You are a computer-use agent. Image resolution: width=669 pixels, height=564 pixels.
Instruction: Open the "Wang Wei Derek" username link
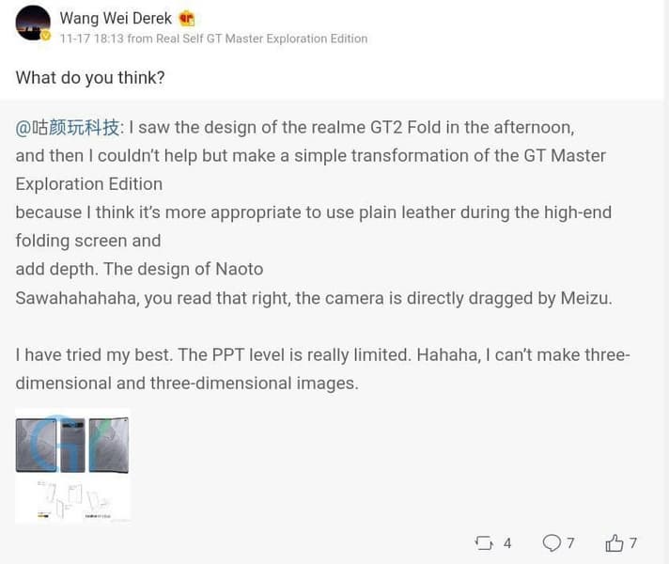pos(116,18)
